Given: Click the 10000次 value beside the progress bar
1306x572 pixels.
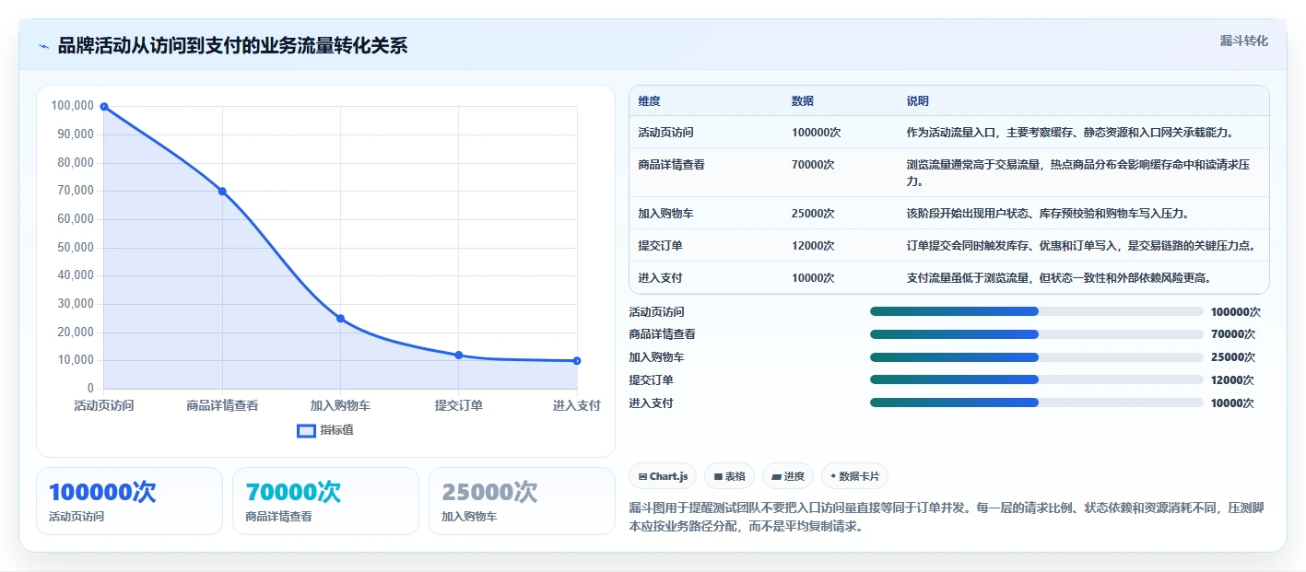Looking at the screenshot, I should [x=1232, y=403].
